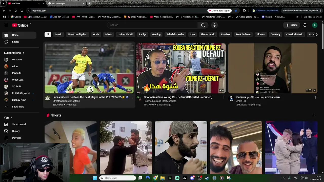Viewport: 324px width, 182px height.
Task: Select the LaLiga category chip
Action: (143, 34)
